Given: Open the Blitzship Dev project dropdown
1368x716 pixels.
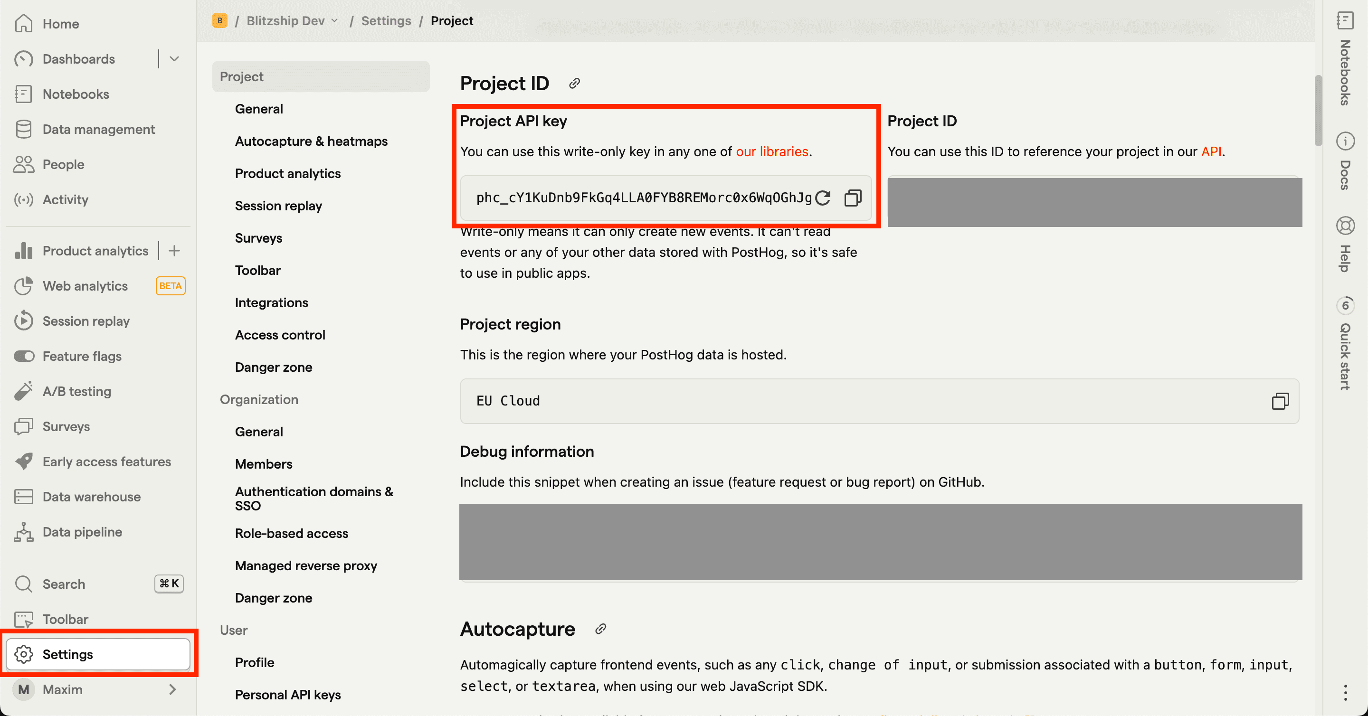Looking at the screenshot, I should pos(292,21).
